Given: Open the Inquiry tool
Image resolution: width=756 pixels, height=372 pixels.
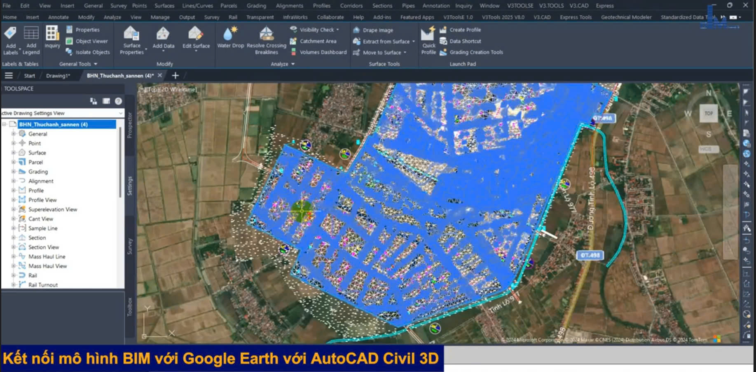Looking at the screenshot, I should click(52, 37).
